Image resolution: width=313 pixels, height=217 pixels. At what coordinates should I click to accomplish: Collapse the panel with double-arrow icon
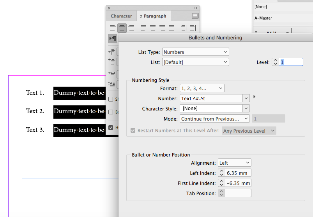196,8
